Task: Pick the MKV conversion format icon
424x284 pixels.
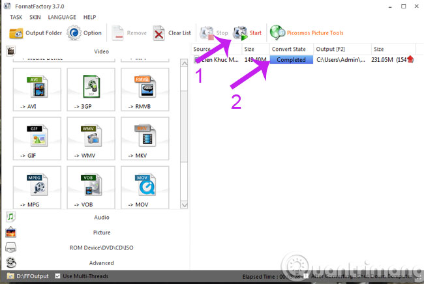Action: click(145, 135)
